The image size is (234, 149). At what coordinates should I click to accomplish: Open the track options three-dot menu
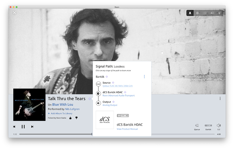(220, 98)
